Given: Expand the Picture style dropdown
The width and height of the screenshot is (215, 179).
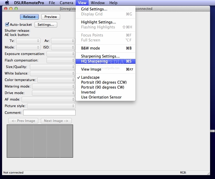Looking at the screenshot, I should (x=51, y=106).
